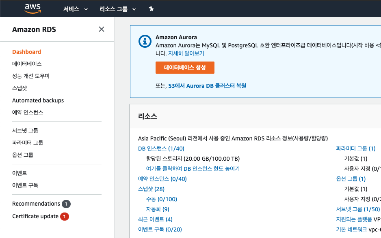Open the 기본 네트워크 link

pos(351,229)
